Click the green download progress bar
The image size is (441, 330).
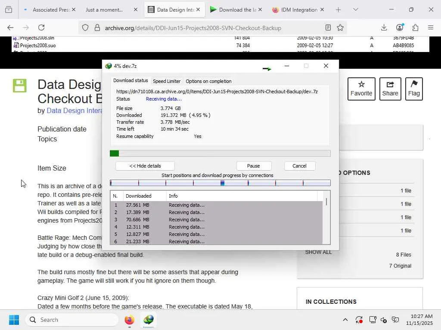[220, 153]
